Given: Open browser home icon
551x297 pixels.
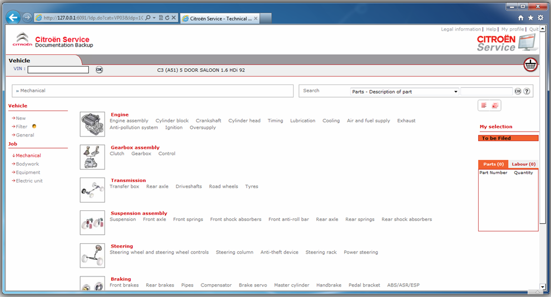Looking at the screenshot, I should pyautogui.click(x=521, y=18).
